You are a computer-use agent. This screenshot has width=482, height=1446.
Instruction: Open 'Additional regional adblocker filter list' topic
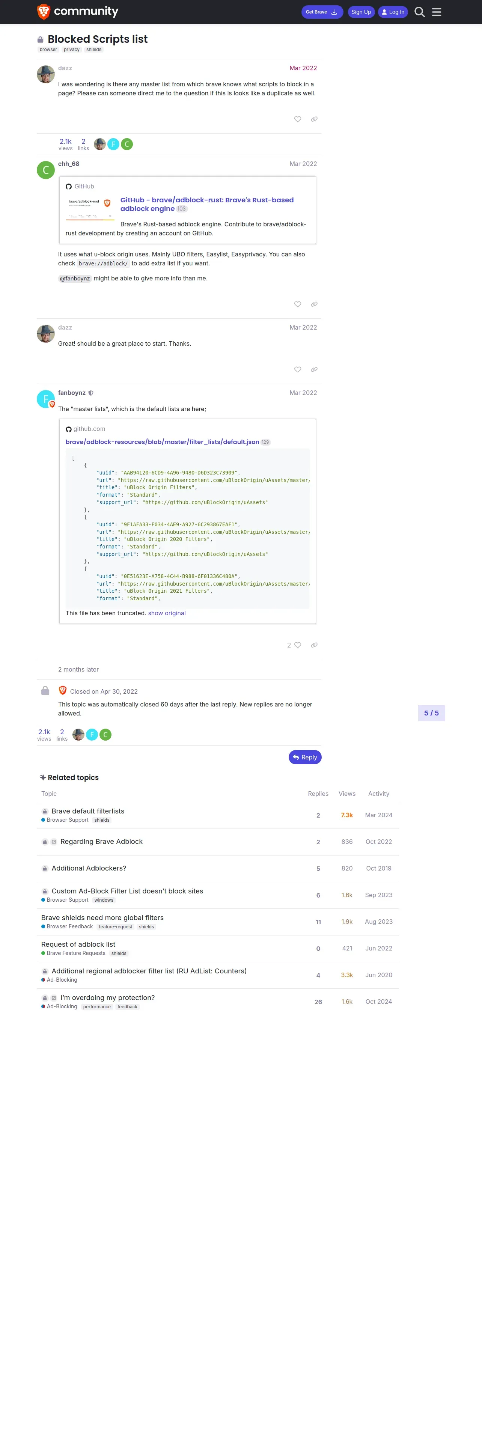click(x=149, y=971)
